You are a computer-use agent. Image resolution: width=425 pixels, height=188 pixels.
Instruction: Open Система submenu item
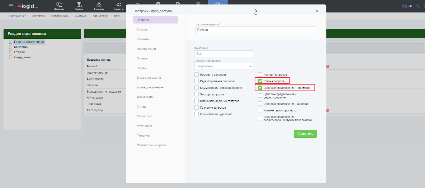pyautogui.click(x=80, y=16)
